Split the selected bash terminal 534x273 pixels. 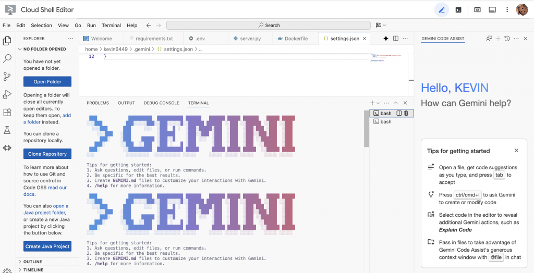pyautogui.click(x=399, y=114)
